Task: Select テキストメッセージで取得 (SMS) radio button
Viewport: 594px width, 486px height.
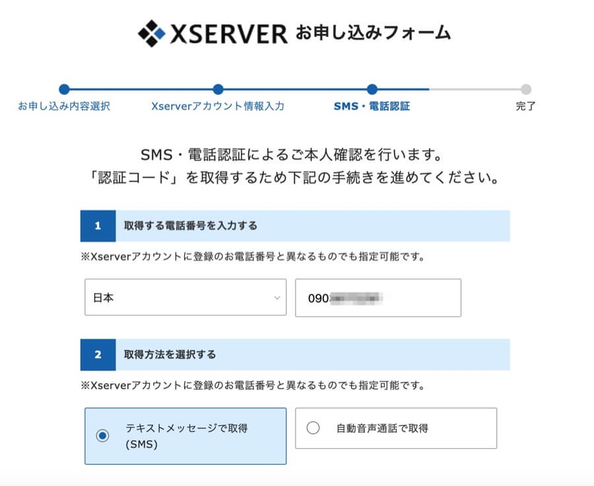Action: point(102,436)
